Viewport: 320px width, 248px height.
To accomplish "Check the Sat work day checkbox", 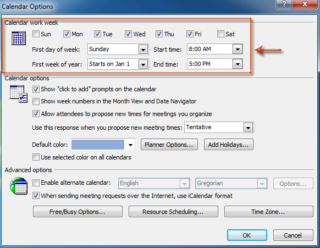I will pos(220,34).
